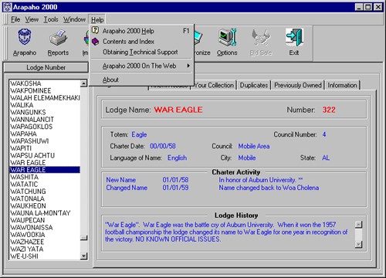
Task: Click the Changed Name charter activity row
Action: tap(212, 188)
